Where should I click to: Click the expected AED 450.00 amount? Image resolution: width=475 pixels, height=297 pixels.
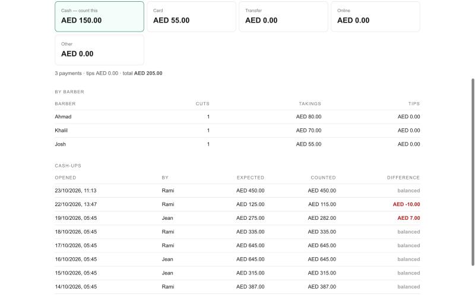pyautogui.click(x=250, y=191)
